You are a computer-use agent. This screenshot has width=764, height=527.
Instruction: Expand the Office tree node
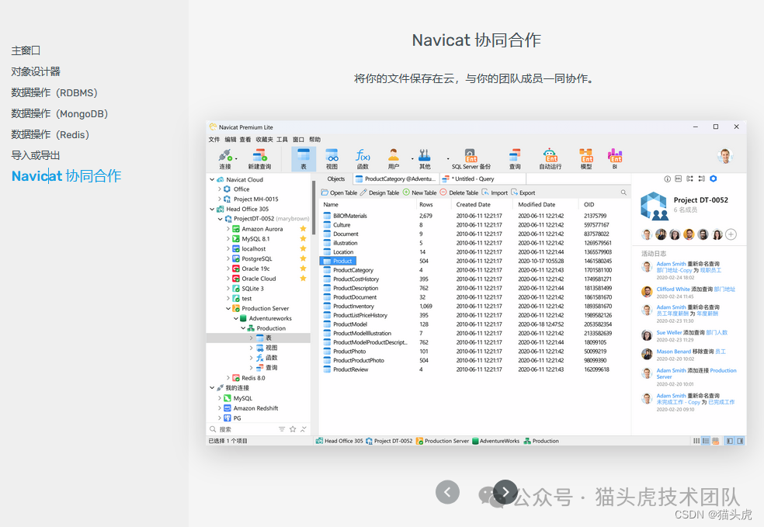[219, 189]
